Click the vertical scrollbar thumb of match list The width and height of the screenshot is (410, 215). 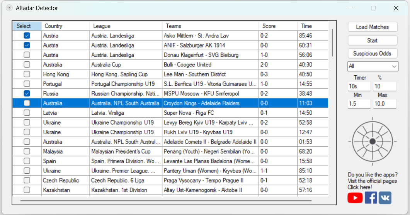[x=332, y=42]
